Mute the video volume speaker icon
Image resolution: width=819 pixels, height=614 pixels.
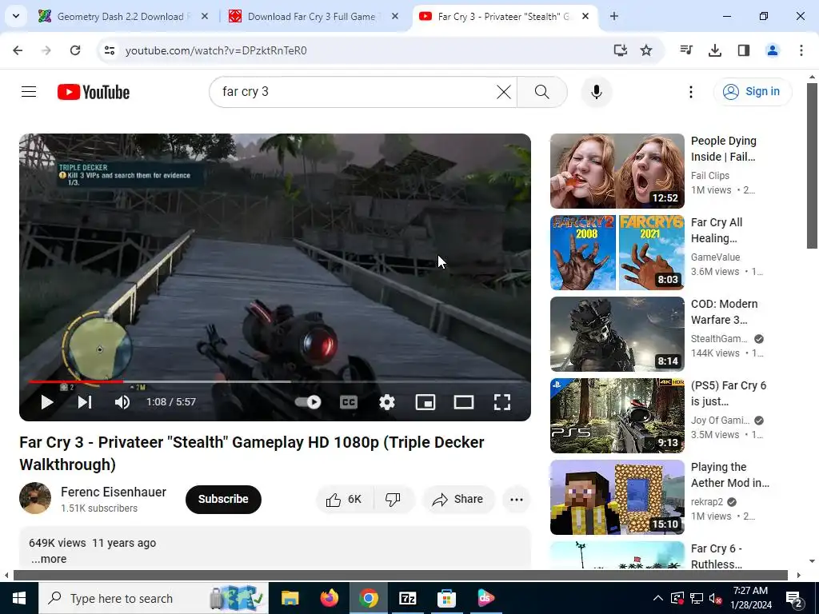(x=122, y=402)
